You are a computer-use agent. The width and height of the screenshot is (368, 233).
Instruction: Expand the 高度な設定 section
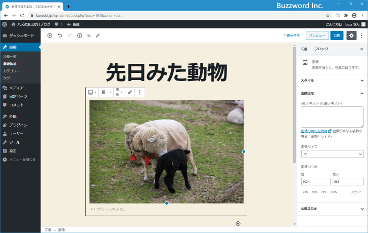tap(332, 209)
